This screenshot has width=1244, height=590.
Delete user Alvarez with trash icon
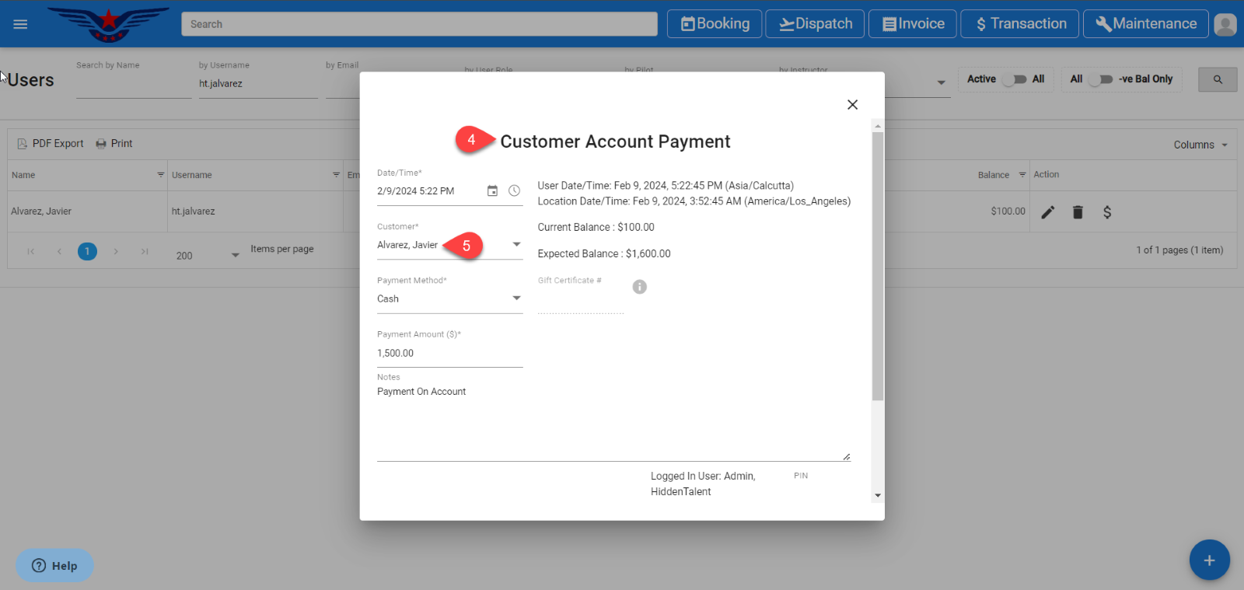(1078, 212)
